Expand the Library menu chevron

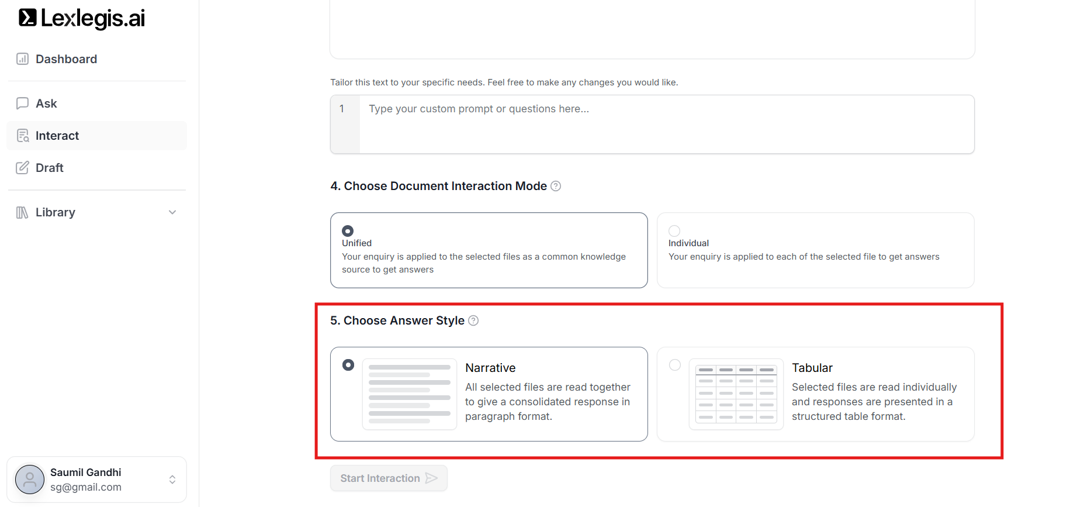[x=172, y=212]
